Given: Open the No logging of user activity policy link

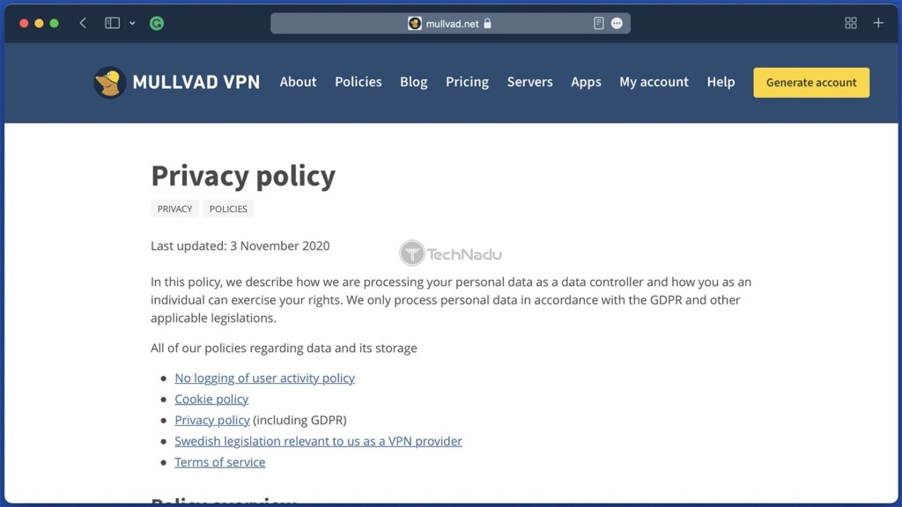Looking at the screenshot, I should point(264,378).
